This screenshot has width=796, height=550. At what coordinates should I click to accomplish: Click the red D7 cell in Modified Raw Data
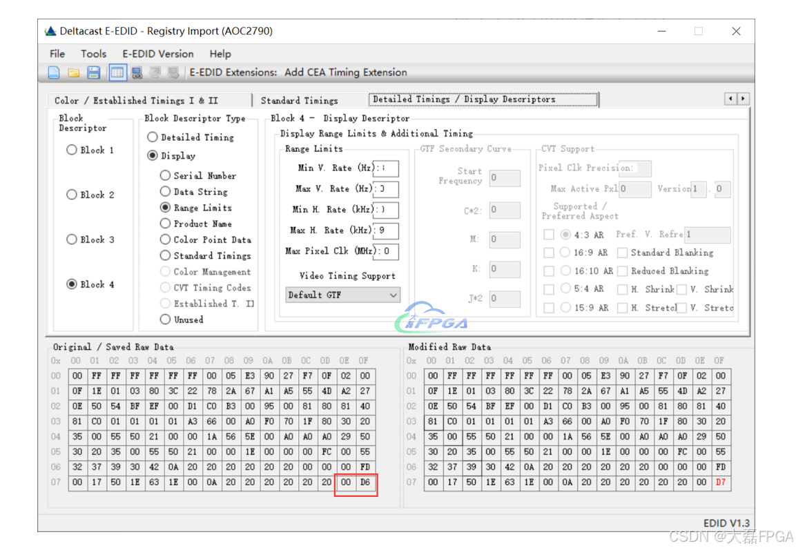(721, 482)
